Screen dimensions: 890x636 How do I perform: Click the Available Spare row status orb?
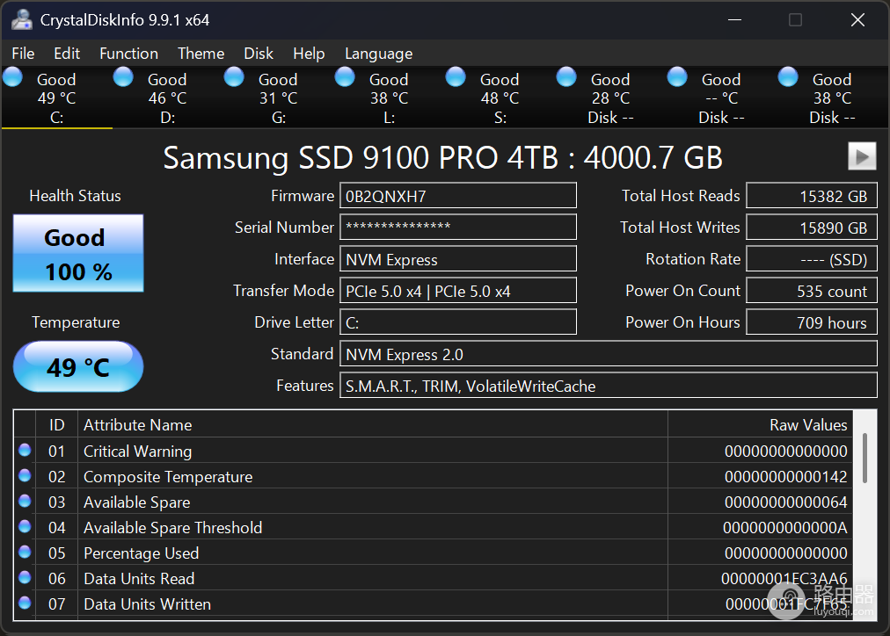(x=25, y=501)
